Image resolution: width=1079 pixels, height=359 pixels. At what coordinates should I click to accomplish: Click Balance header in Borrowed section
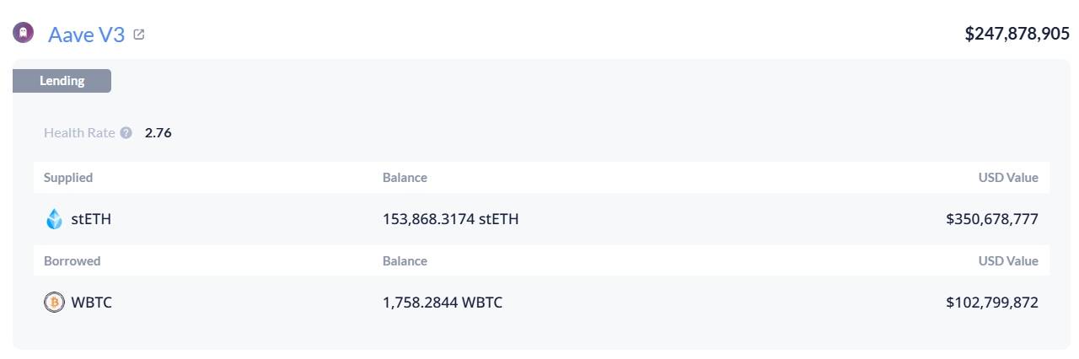point(405,261)
